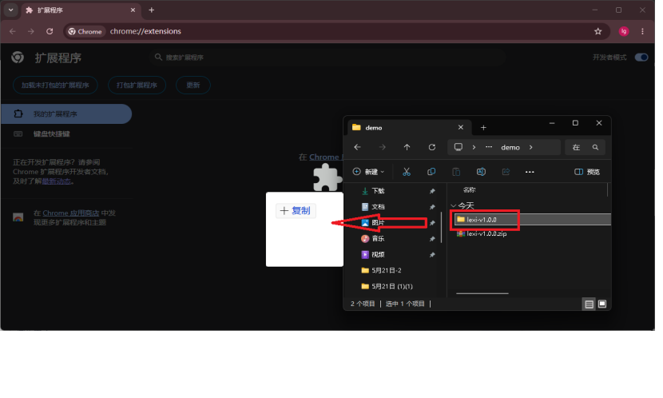Toggle the 开发者模式 switch
This screenshot has height=398, width=663.
641,58
